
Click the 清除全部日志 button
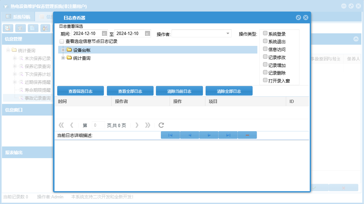tap(229, 91)
